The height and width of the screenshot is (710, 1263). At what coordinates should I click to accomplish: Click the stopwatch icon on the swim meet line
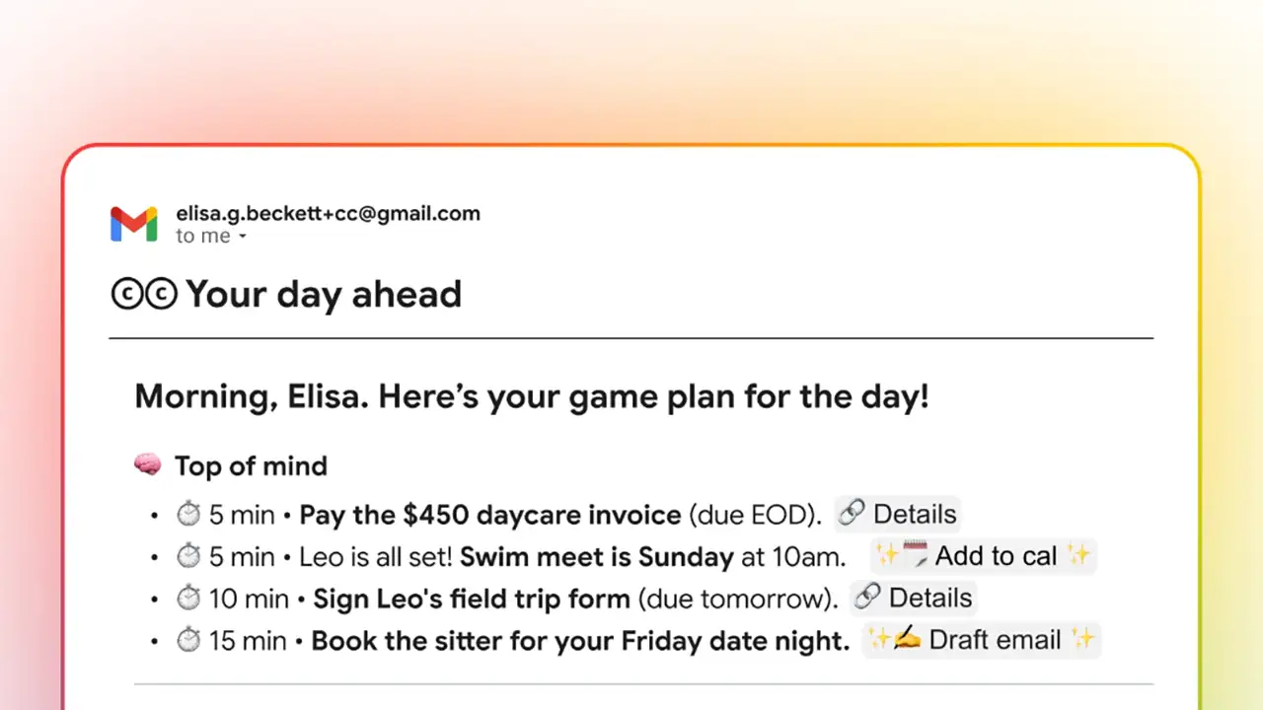coord(188,556)
